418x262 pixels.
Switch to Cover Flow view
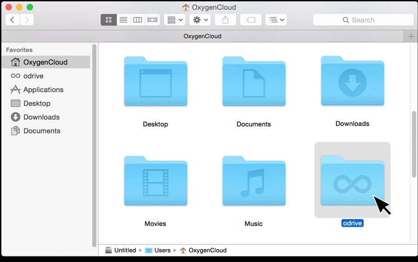(152, 20)
